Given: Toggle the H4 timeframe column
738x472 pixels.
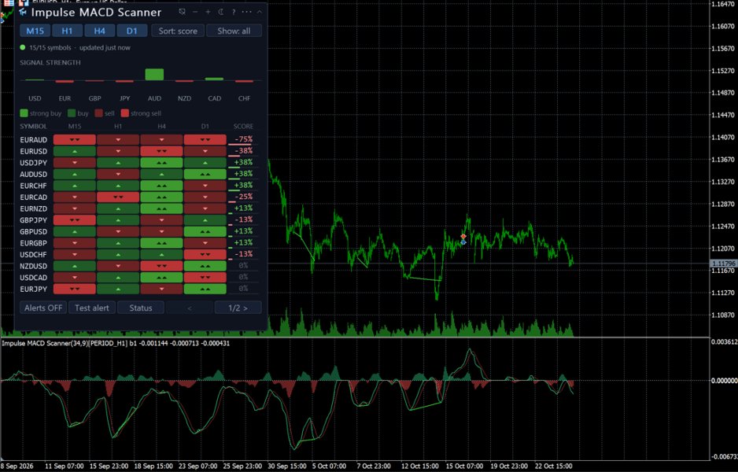Looking at the screenshot, I should click(x=99, y=31).
